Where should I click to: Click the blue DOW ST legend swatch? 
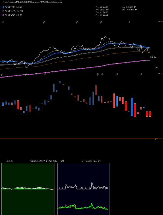click(x=3, y=7)
